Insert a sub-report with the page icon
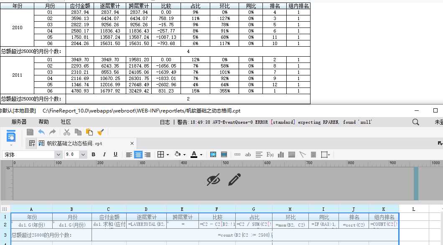 coord(313,155)
